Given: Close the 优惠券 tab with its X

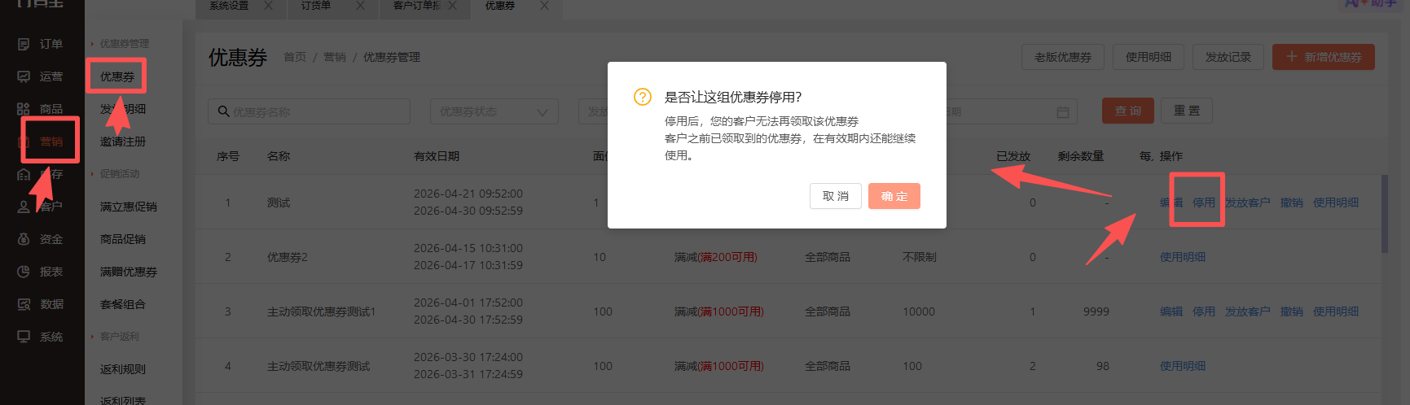Looking at the screenshot, I should coord(544,6).
